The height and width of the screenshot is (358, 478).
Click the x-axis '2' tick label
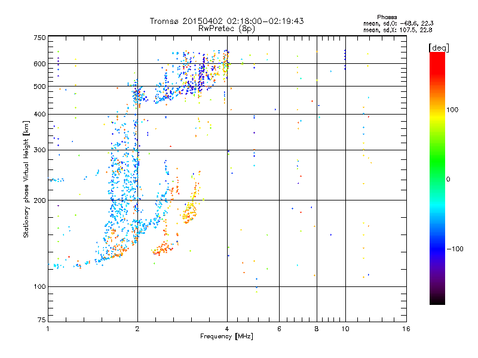[x=137, y=329]
